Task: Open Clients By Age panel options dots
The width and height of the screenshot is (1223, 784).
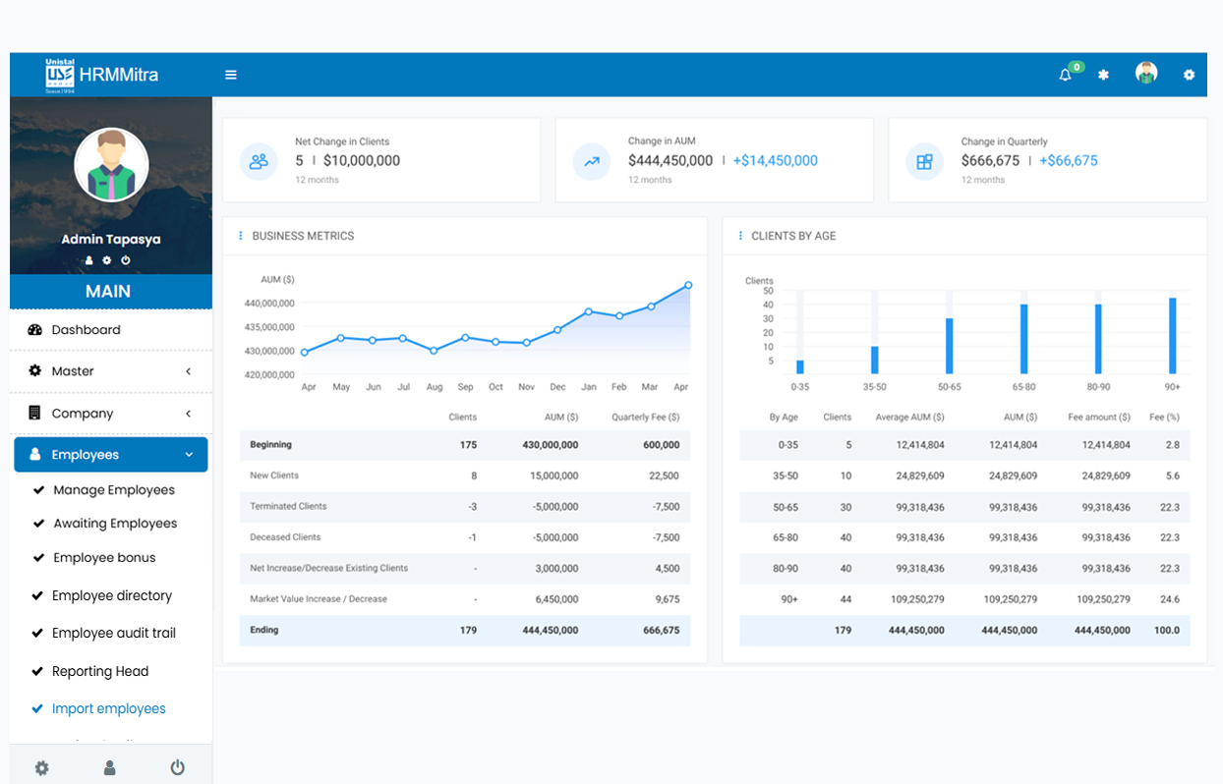Action: tap(740, 236)
